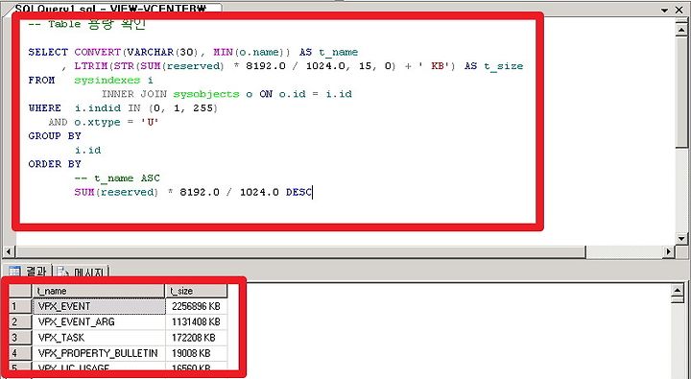Viewport: 691px width, 379px height.
Task: Click the GROUP BY keyword line
Action: (55, 136)
